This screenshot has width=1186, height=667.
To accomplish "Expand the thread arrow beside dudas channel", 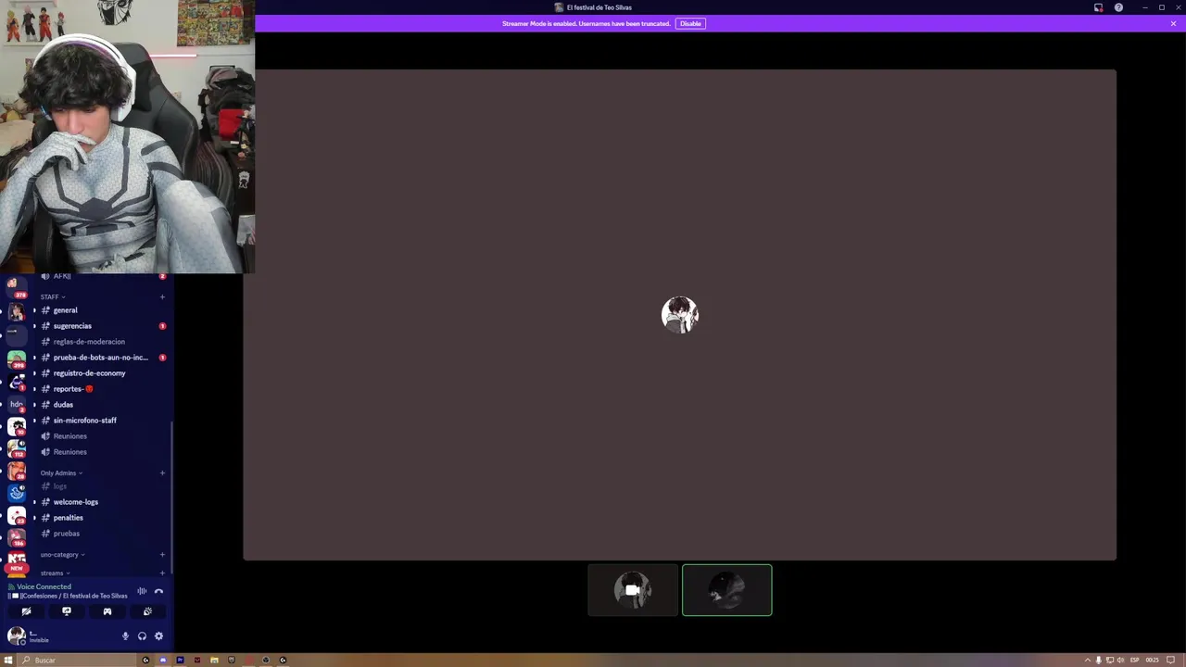I will tap(34, 405).
